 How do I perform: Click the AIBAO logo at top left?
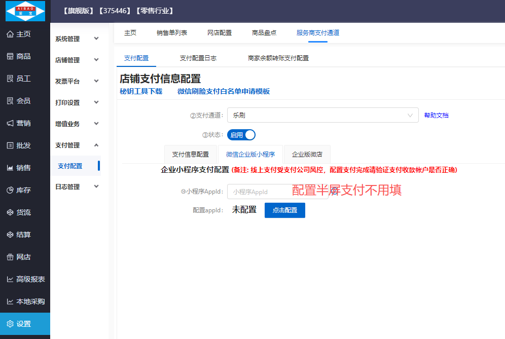[25, 11]
